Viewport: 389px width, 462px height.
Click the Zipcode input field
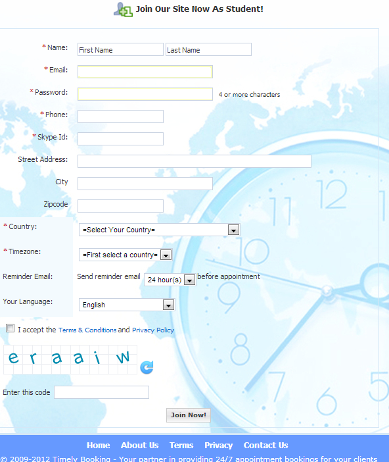coord(120,206)
